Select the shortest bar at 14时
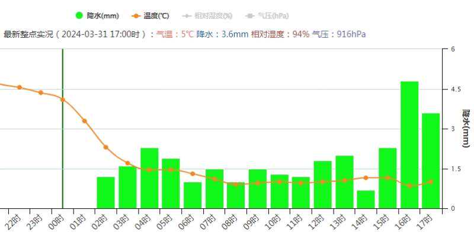Image resolution: width=474 pixels, height=239 pixels. (x=366, y=199)
